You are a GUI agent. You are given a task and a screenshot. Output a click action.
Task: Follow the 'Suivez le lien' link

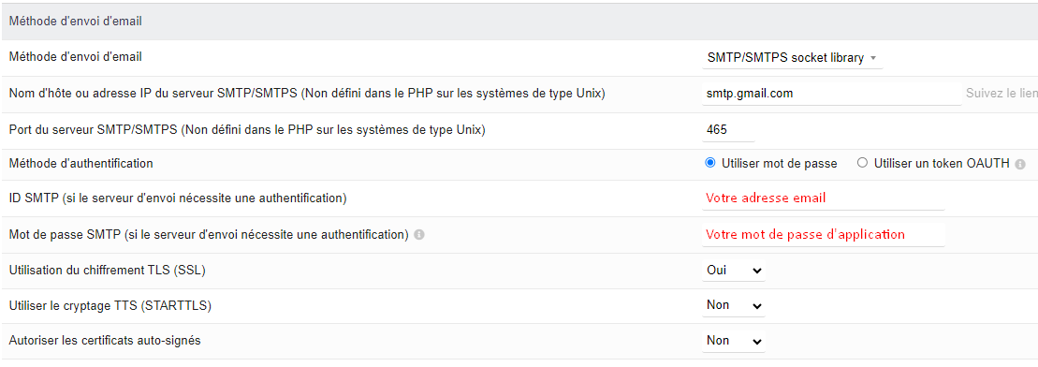tap(1001, 94)
